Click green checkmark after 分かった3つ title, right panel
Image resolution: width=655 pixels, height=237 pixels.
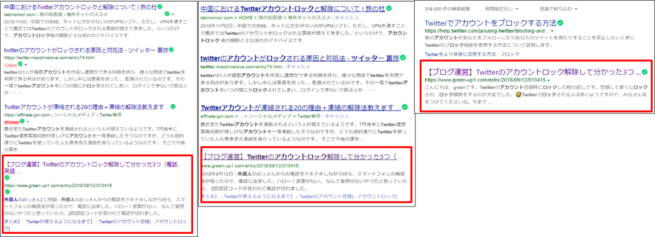coord(645,72)
